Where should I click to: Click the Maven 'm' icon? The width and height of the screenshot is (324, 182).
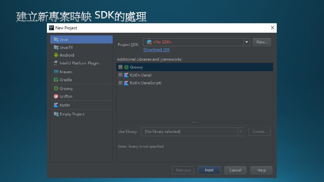point(56,71)
